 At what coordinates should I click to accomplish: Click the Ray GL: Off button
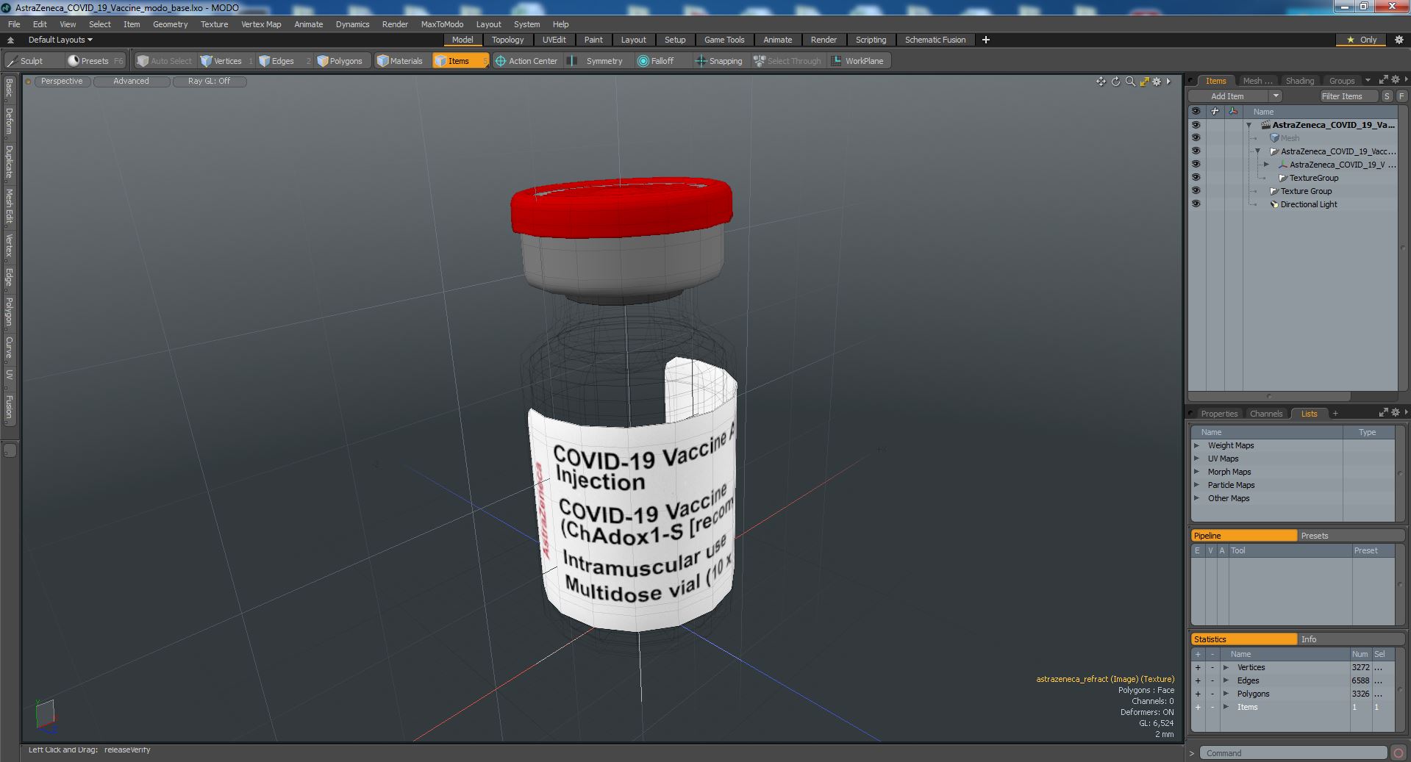pos(209,82)
